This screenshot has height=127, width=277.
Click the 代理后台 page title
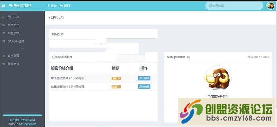point(56,18)
